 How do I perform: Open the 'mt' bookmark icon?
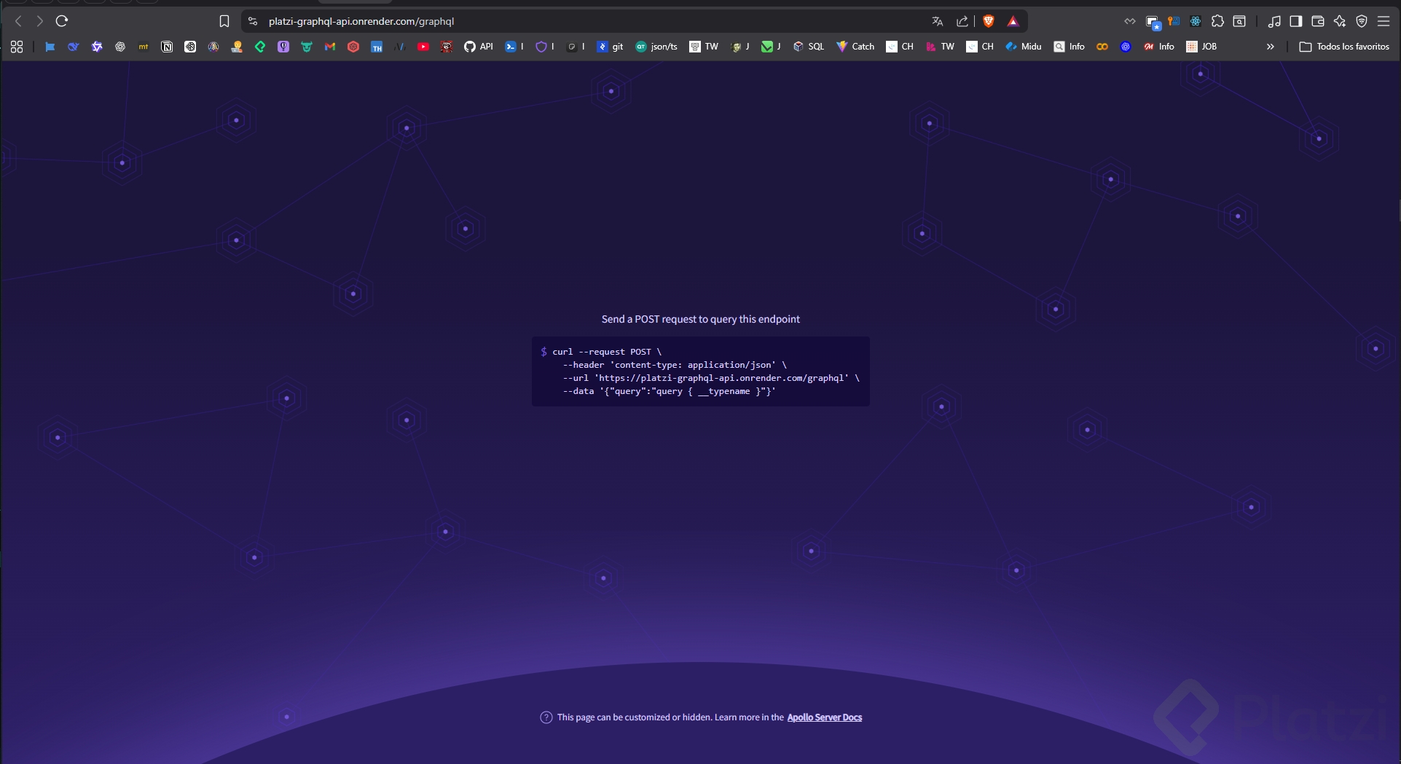tap(144, 47)
